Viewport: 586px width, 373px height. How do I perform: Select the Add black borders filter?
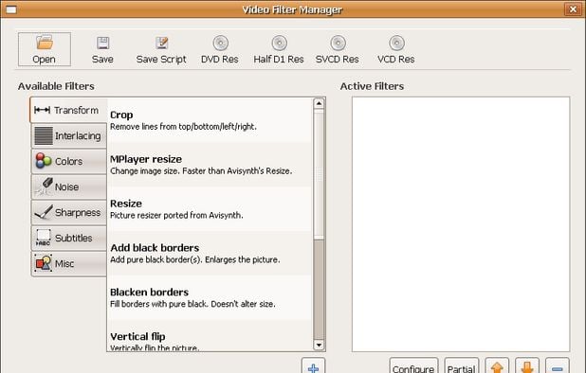(x=210, y=254)
